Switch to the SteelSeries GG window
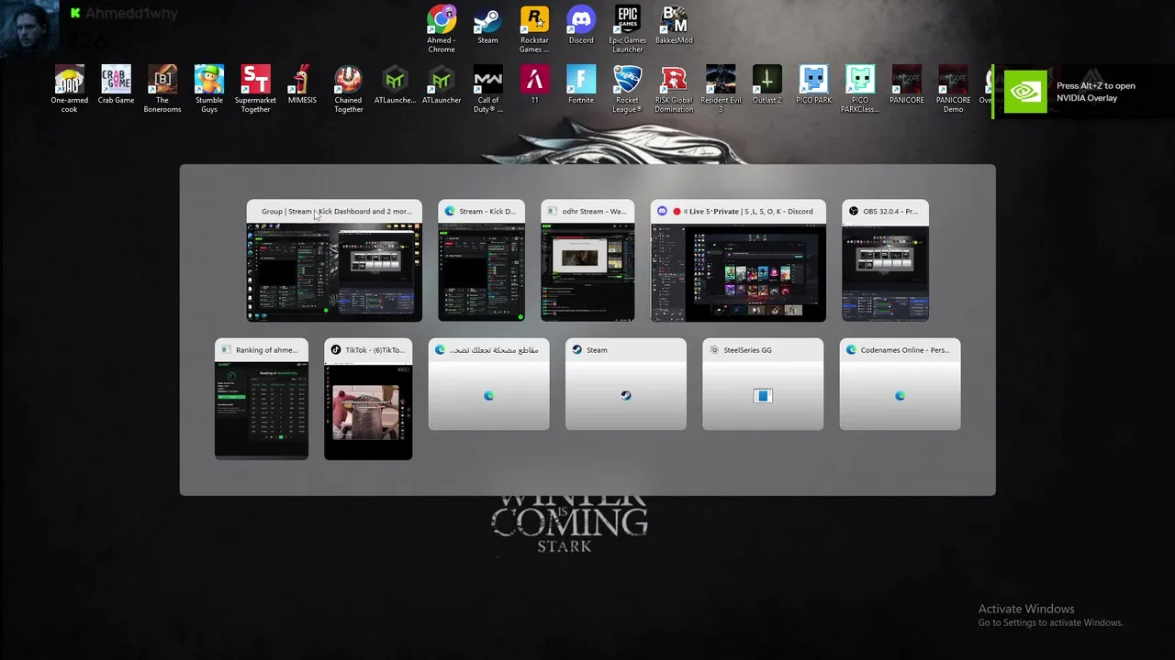Screen dimensions: 1175x660 pyautogui.click(x=763, y=384)
